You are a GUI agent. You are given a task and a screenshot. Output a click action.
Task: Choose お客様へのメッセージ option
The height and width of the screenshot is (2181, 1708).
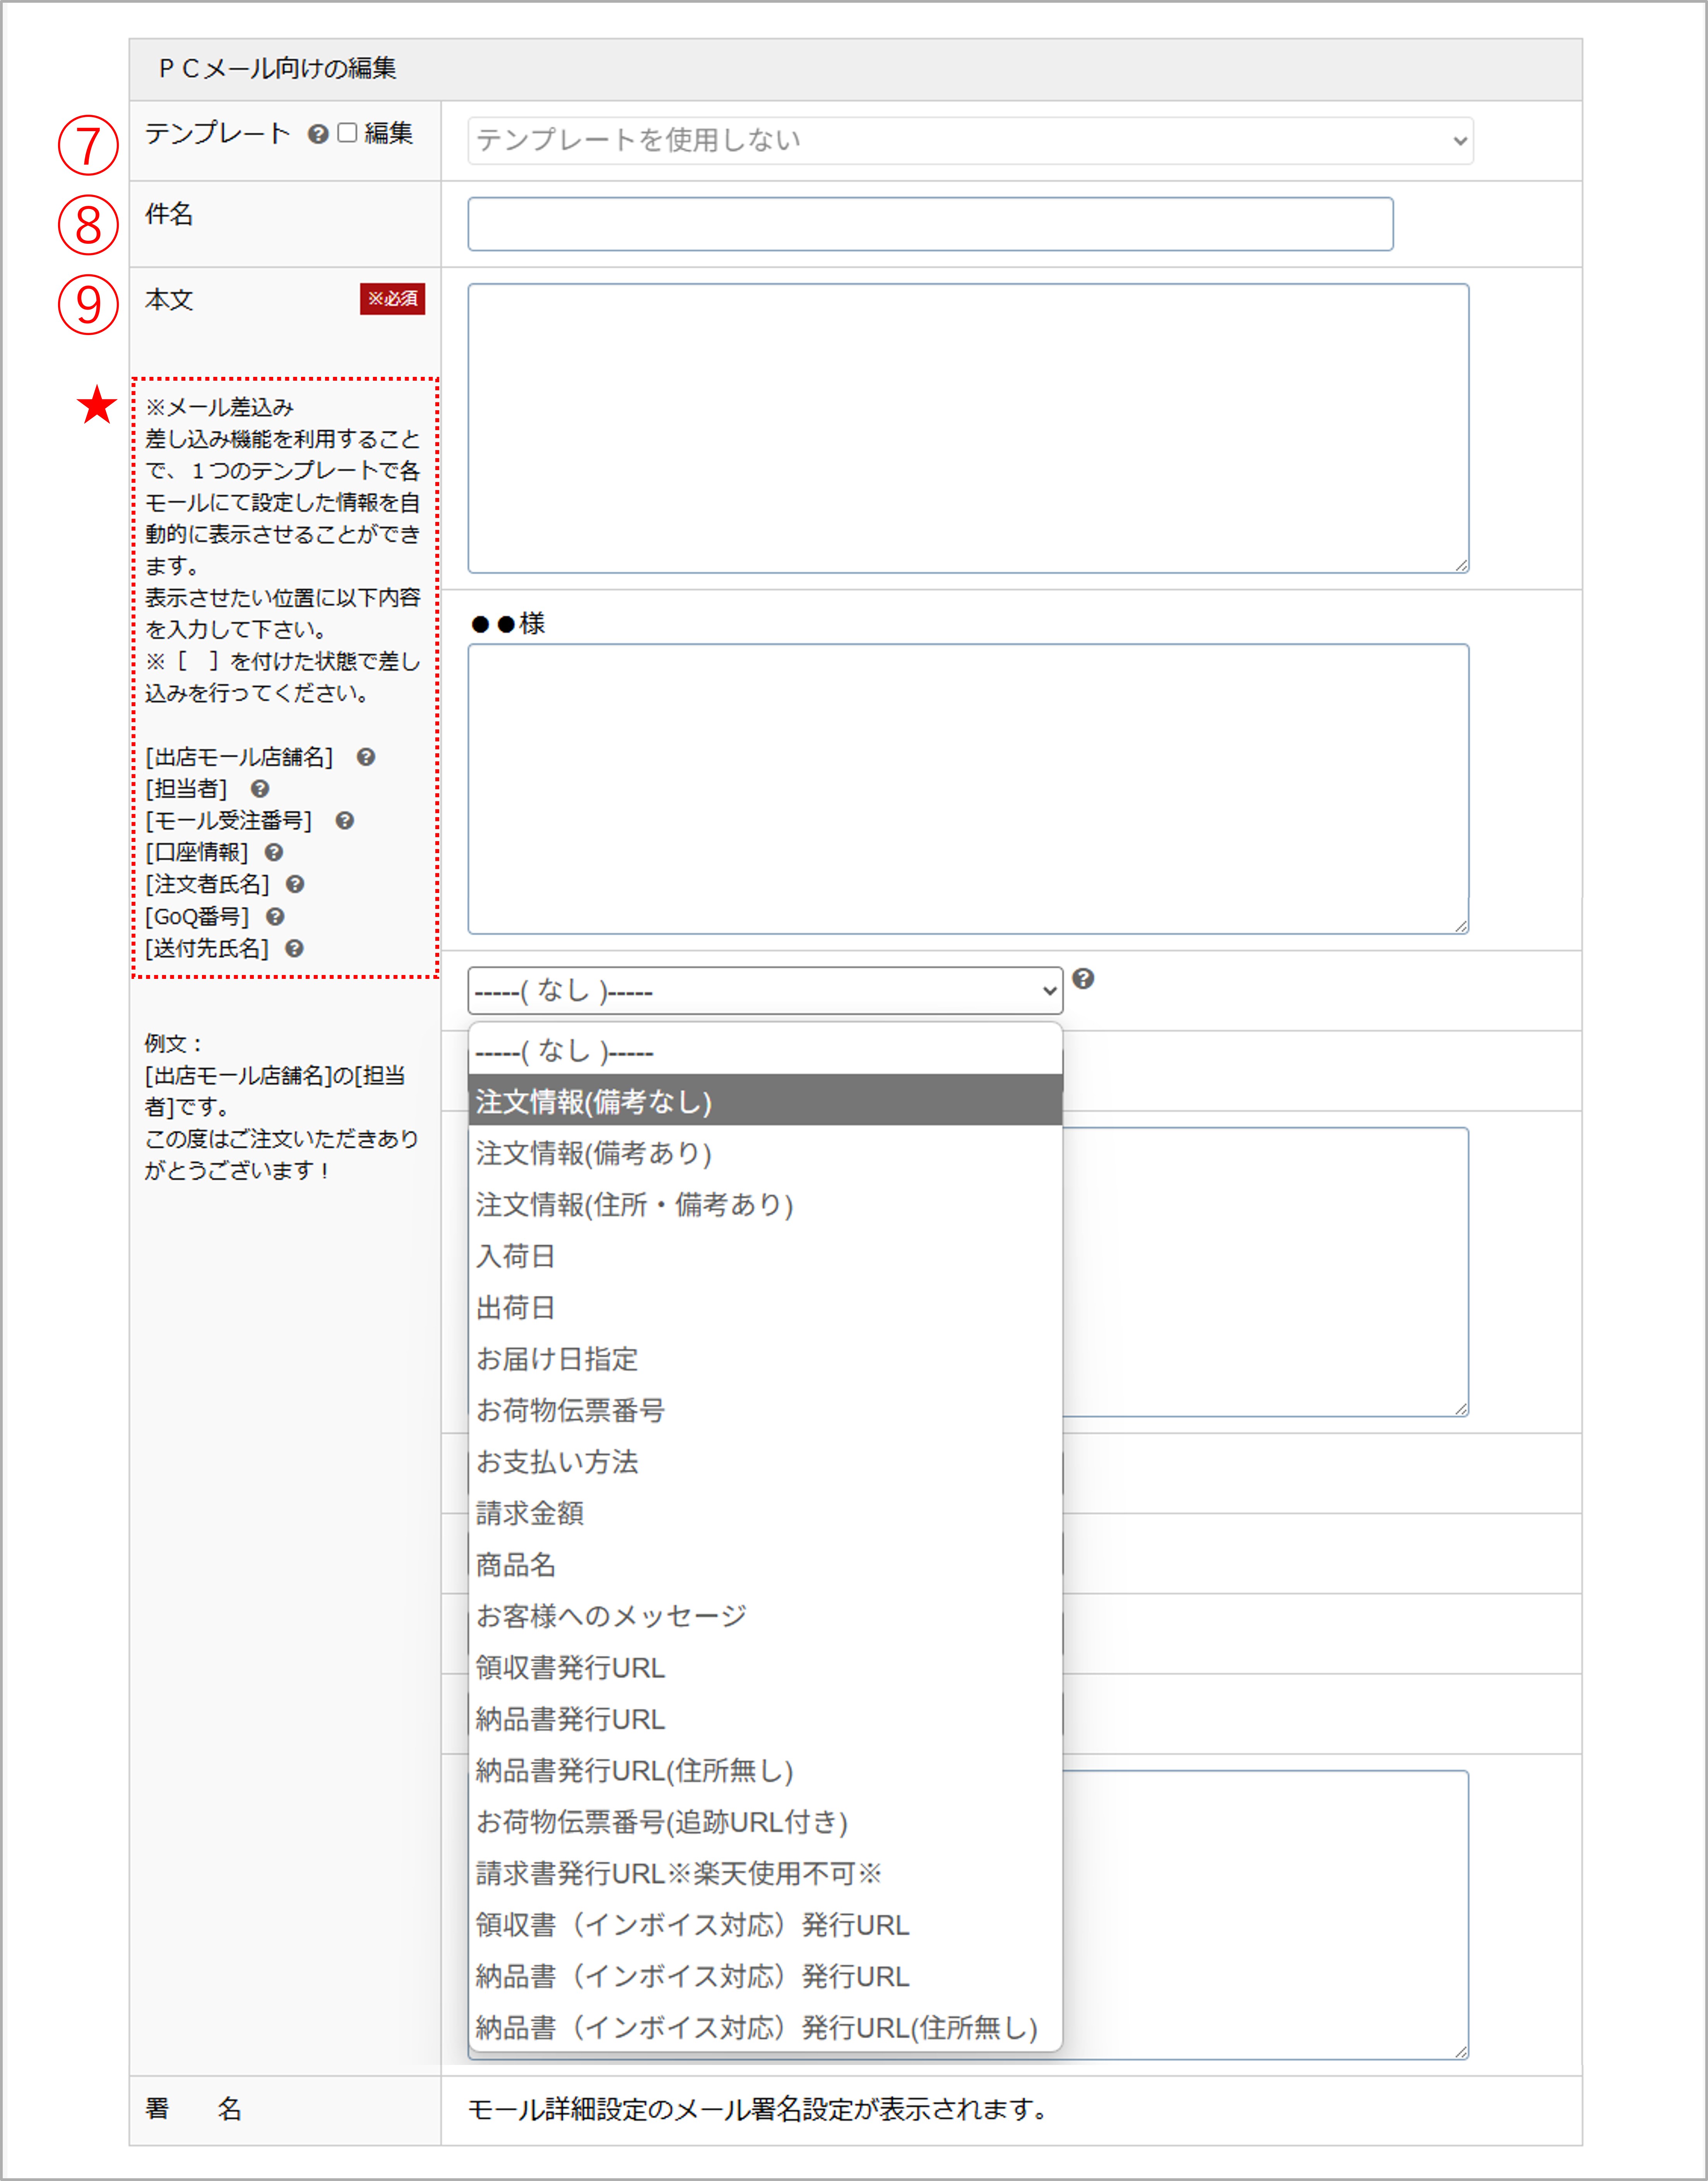(x=765, y=1616)
